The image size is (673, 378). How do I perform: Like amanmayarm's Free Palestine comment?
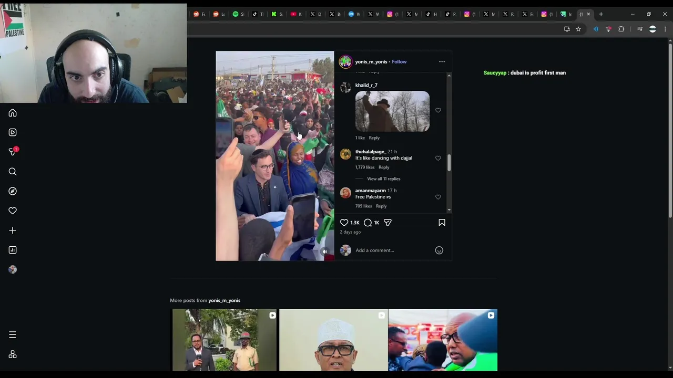(x=438, y=197)
